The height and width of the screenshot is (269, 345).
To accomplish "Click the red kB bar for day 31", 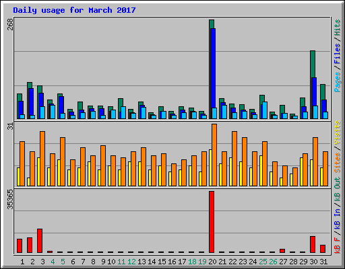I will pyautogui.click(x=323, y=249).
